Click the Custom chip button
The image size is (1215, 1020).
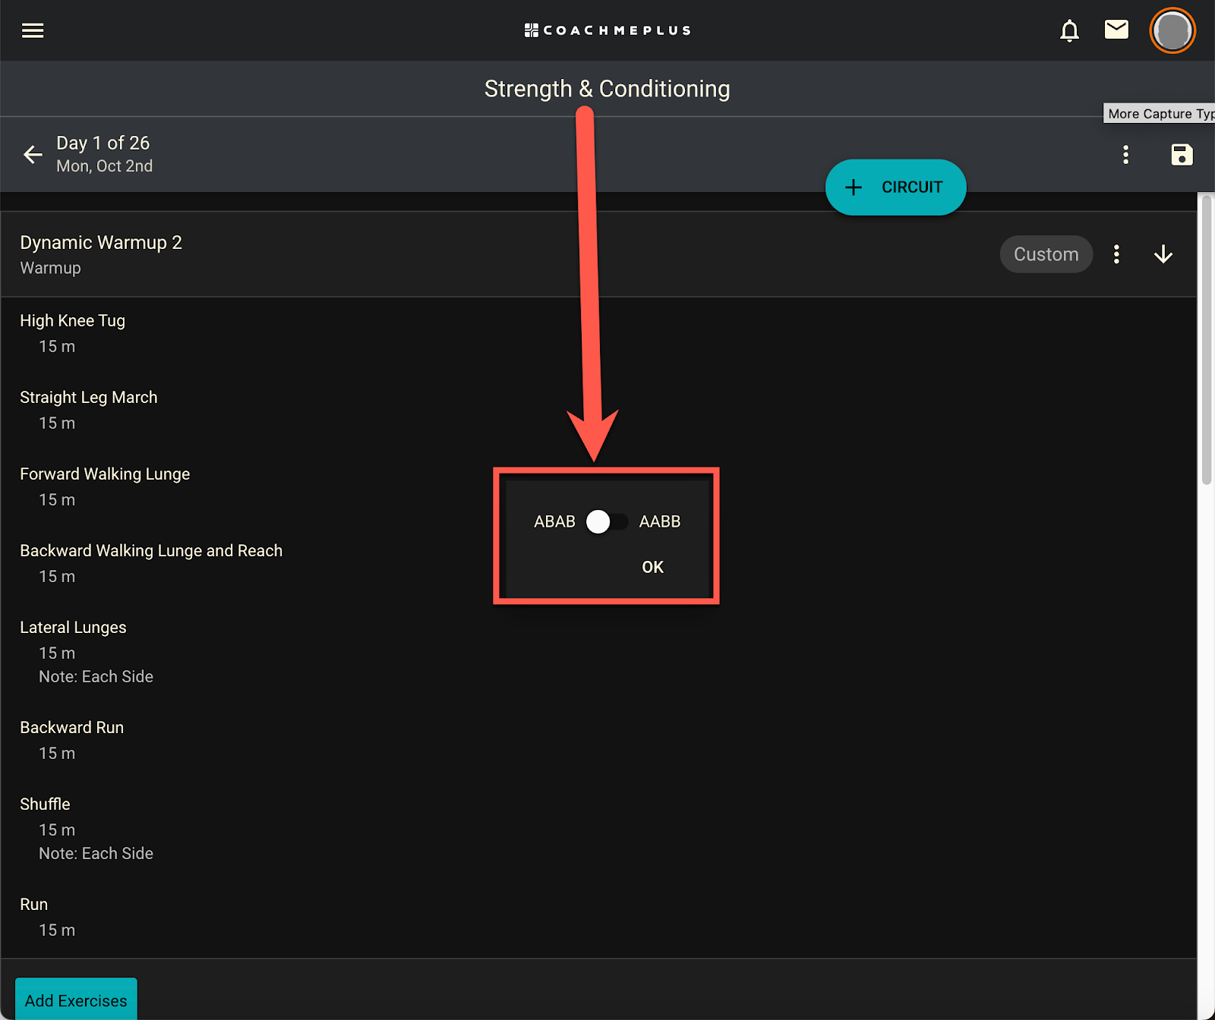[x=1046, y=254]
